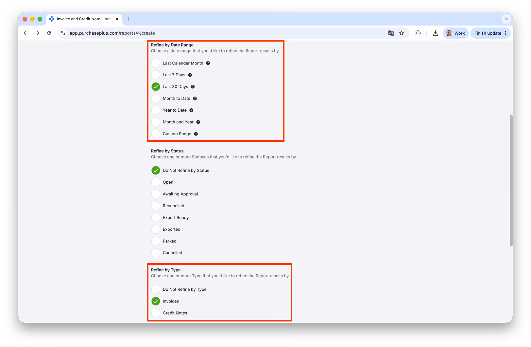Click the browser back arrow

pos(26,33)
